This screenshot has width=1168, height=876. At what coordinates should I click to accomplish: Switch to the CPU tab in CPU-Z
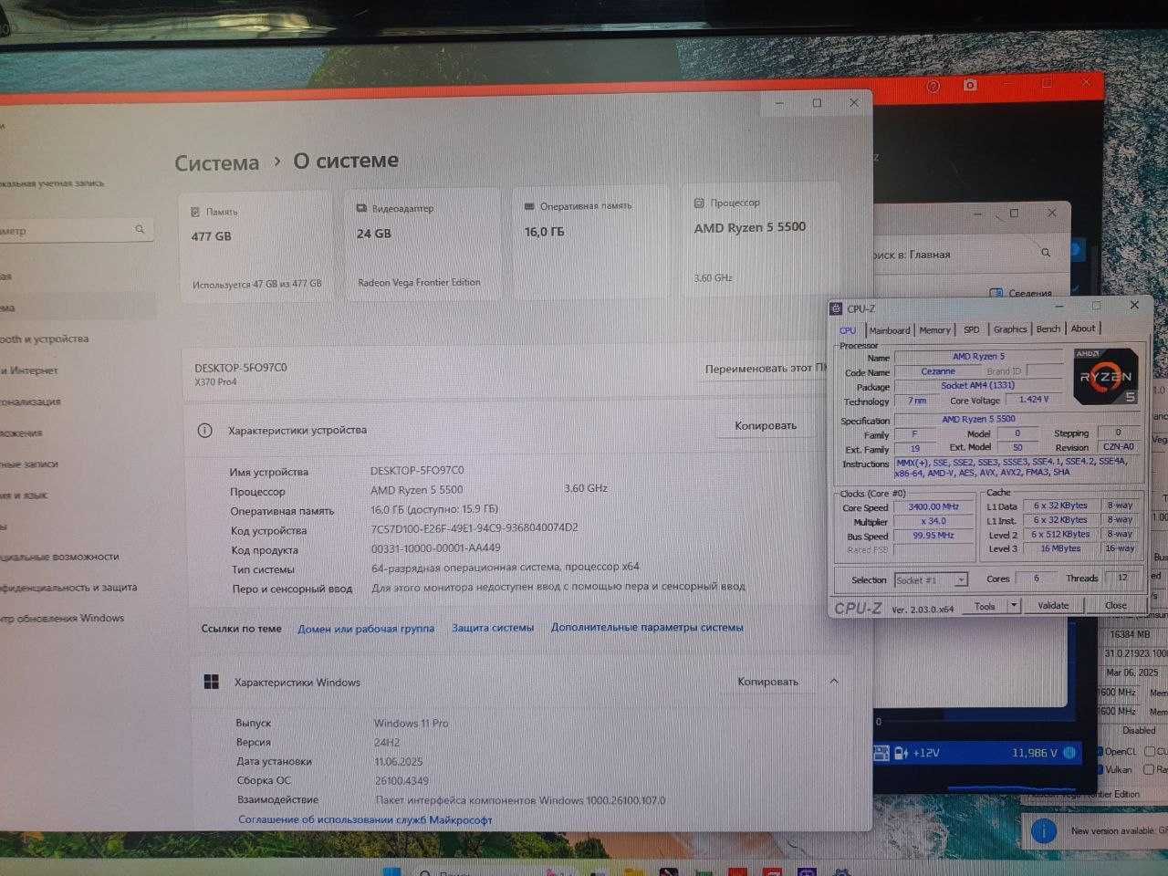tap(848, 330)
